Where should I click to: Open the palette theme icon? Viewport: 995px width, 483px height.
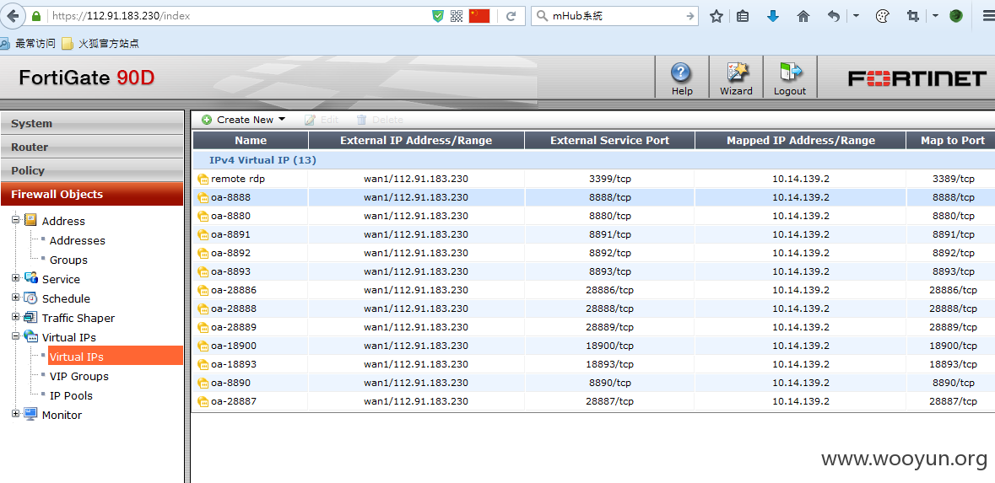coord(882,17)
